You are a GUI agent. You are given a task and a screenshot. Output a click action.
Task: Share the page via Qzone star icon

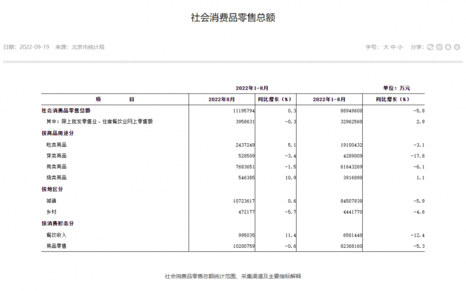point(457,47)
